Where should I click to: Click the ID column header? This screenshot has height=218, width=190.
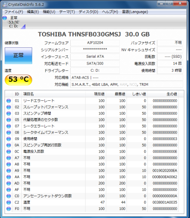pos(17,94)
